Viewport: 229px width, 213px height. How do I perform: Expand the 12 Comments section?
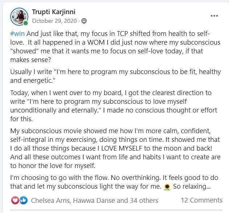click(x=201, y=200)
